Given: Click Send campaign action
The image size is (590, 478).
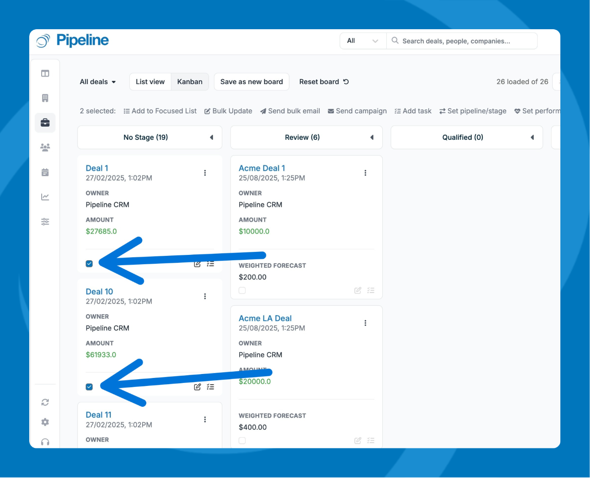Looking at the screenshot, I should [357, 111].
